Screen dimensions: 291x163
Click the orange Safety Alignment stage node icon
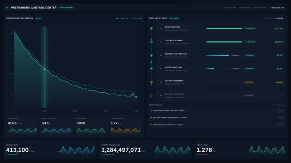point(152,82)
